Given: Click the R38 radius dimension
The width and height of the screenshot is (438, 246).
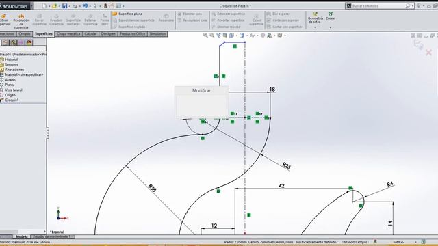Looking at the screenshot, I should click(x=152, y=188).
